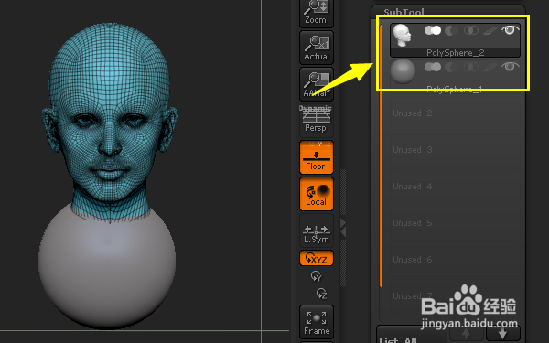The image size is (549, 343).
Task: Collapse the SubTool panel header
Action: tap(404, 12)
